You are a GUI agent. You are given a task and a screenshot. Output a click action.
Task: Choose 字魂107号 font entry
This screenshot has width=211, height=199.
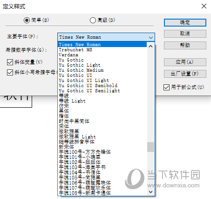pyautogui.click(x=102, y=188)
